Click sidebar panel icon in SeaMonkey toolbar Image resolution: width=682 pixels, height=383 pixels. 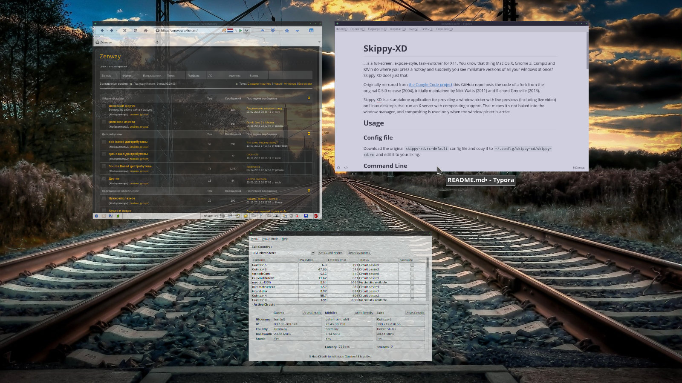pos(311,31)
